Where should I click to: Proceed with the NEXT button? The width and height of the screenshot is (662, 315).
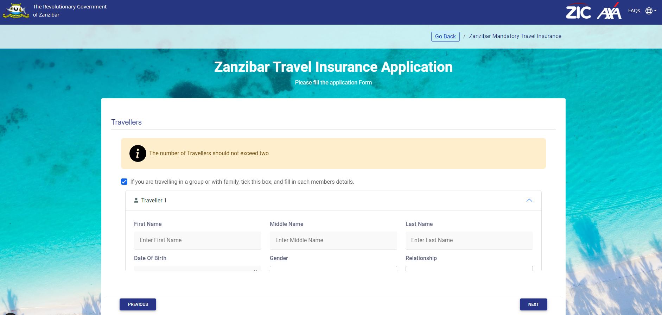533,304
